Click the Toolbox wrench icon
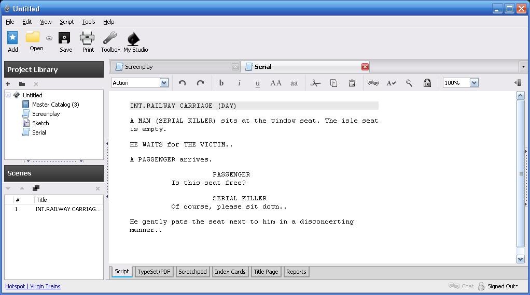 [110, 39]
